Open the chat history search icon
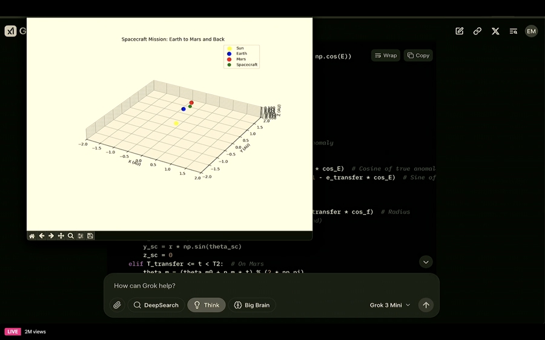 513,31
